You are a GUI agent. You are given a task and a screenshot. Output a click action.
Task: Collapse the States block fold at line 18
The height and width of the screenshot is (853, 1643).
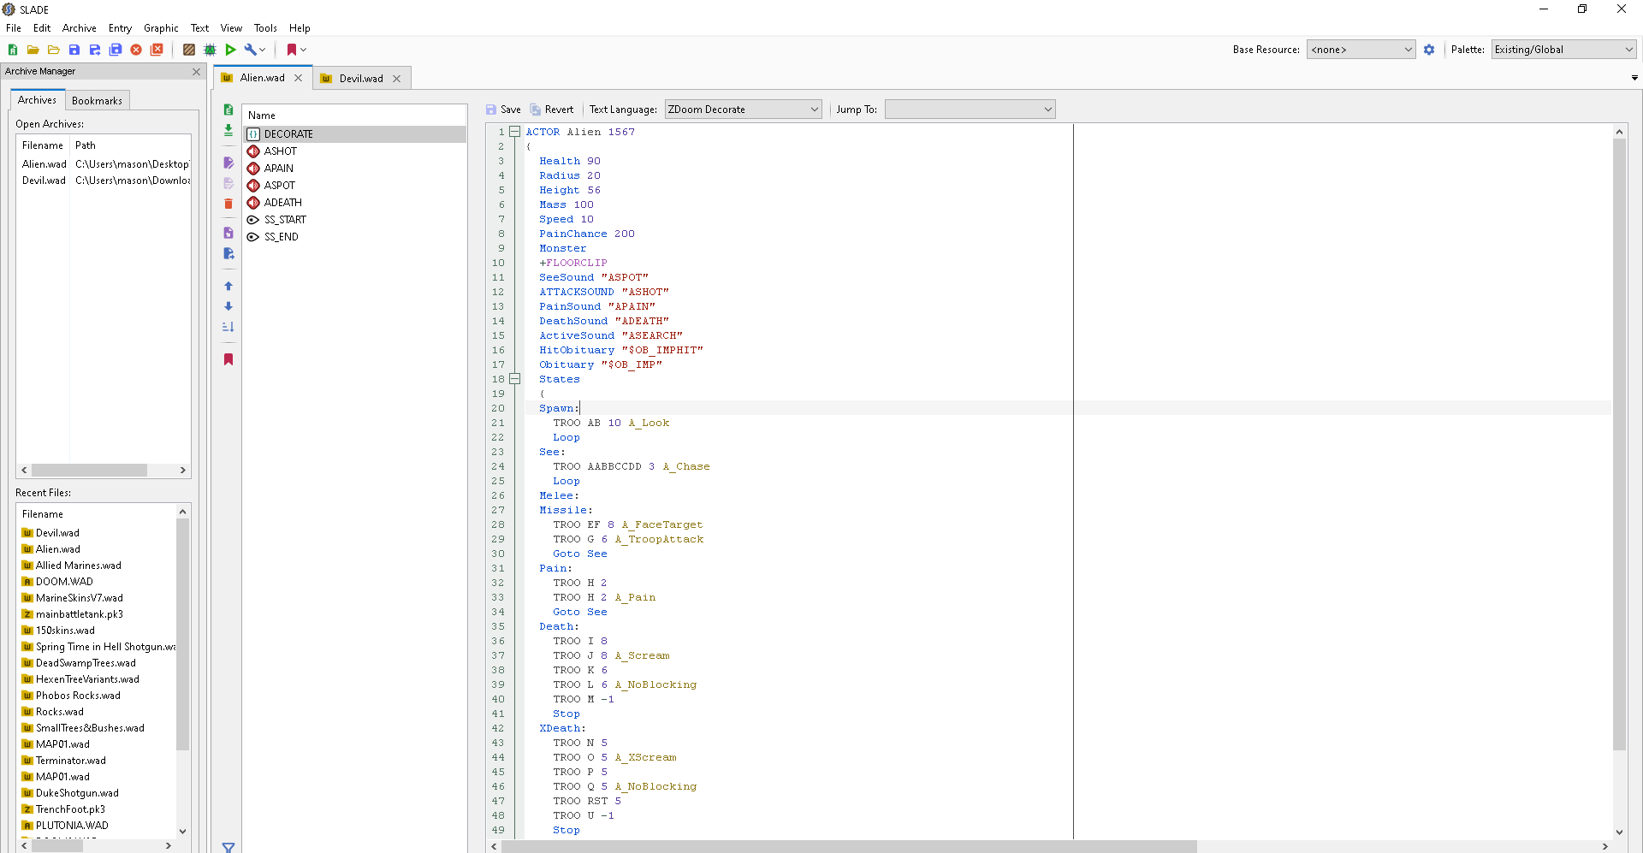[x=514, y=378]
